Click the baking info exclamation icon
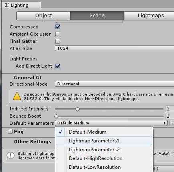Screen dimensions: 174x172 (11, 156)
